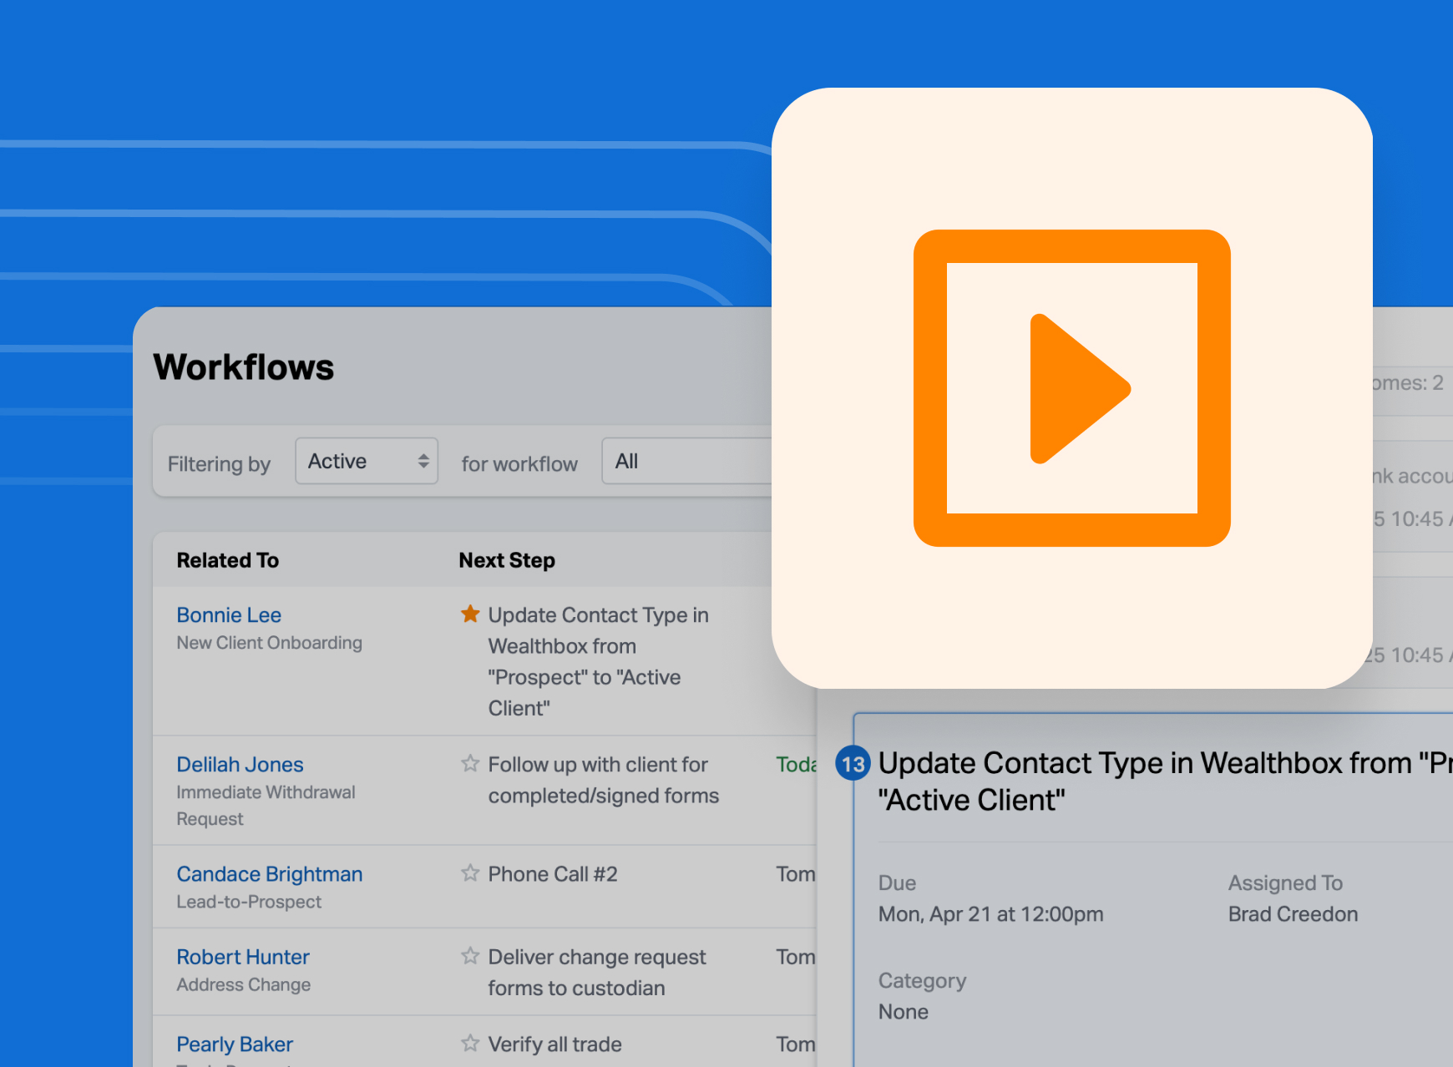Star the Delilah Jones follow-up step
The image size is (1453, 1067).
pos(470,764)
